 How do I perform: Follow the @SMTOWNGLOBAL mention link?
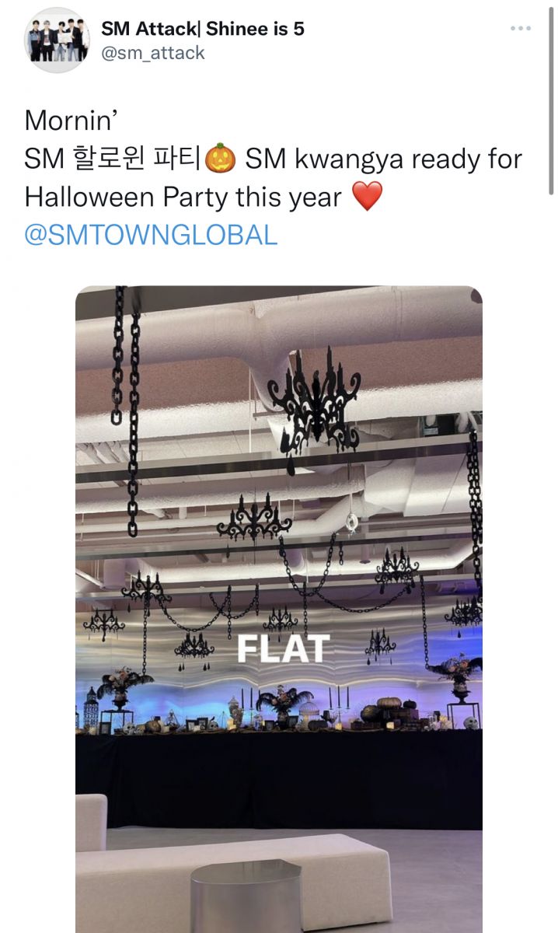(x=151, y=235)
